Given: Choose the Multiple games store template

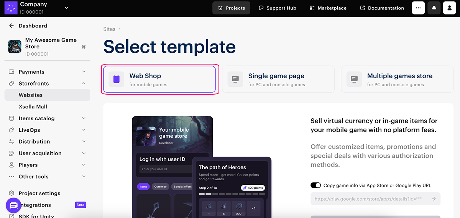Looking at the screenshot, I should pos(397,79).
